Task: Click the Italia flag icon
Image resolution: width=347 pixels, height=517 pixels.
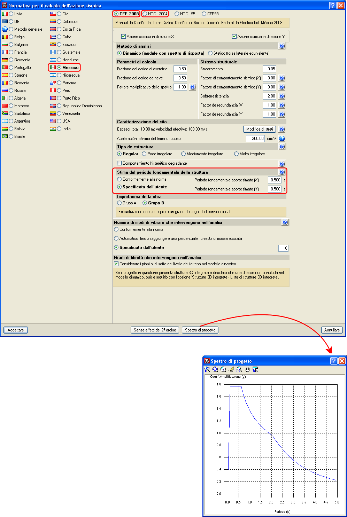Action: coord(5,14)
